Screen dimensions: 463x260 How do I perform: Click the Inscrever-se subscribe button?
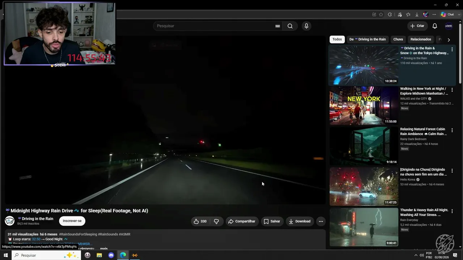[x=72, y=221]
